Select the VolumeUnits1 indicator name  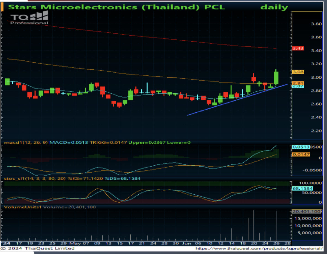(x=23, y=207)
